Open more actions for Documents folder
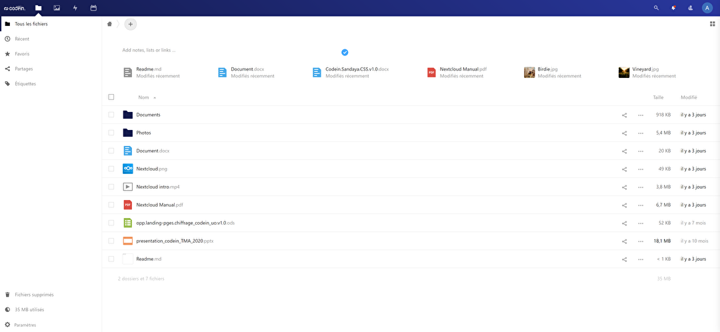 click(641, 115)
